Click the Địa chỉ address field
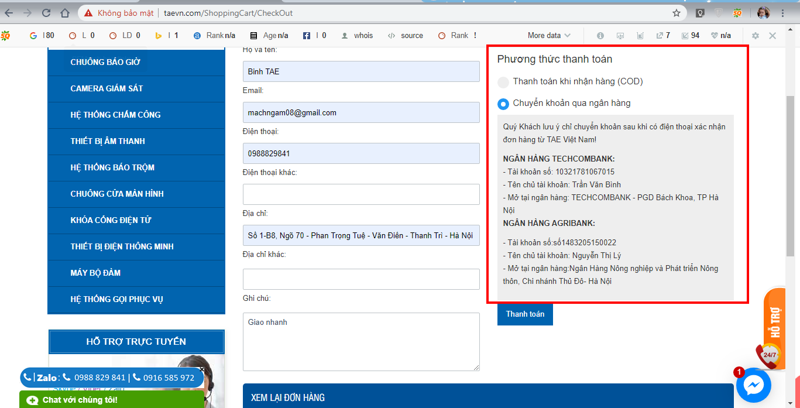 click(361, 235)
